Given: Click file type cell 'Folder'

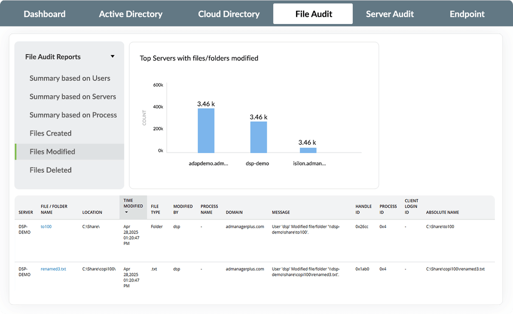Looking at the screenshot, I should pos(157,226).
